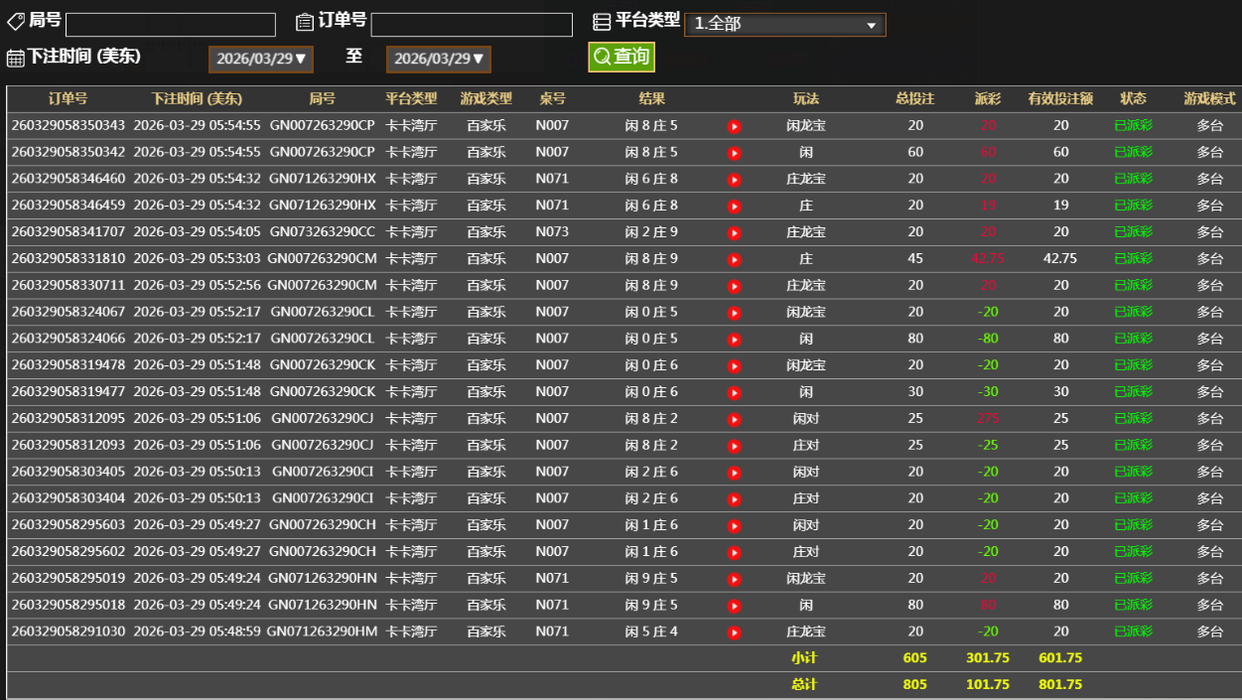1242x700 pixels.
Task: Click the 派彩 column header
Action: (987, 98)
